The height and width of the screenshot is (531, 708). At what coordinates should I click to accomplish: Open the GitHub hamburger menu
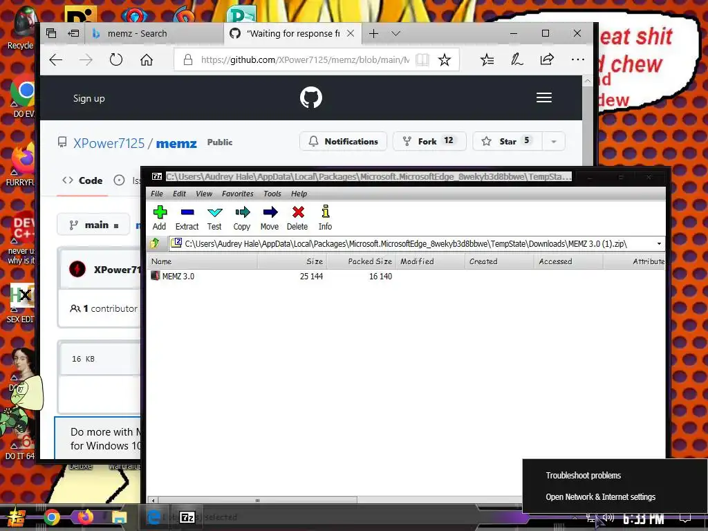[544, 97]
